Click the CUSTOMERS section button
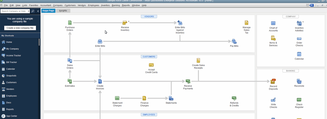 [149, 57]
